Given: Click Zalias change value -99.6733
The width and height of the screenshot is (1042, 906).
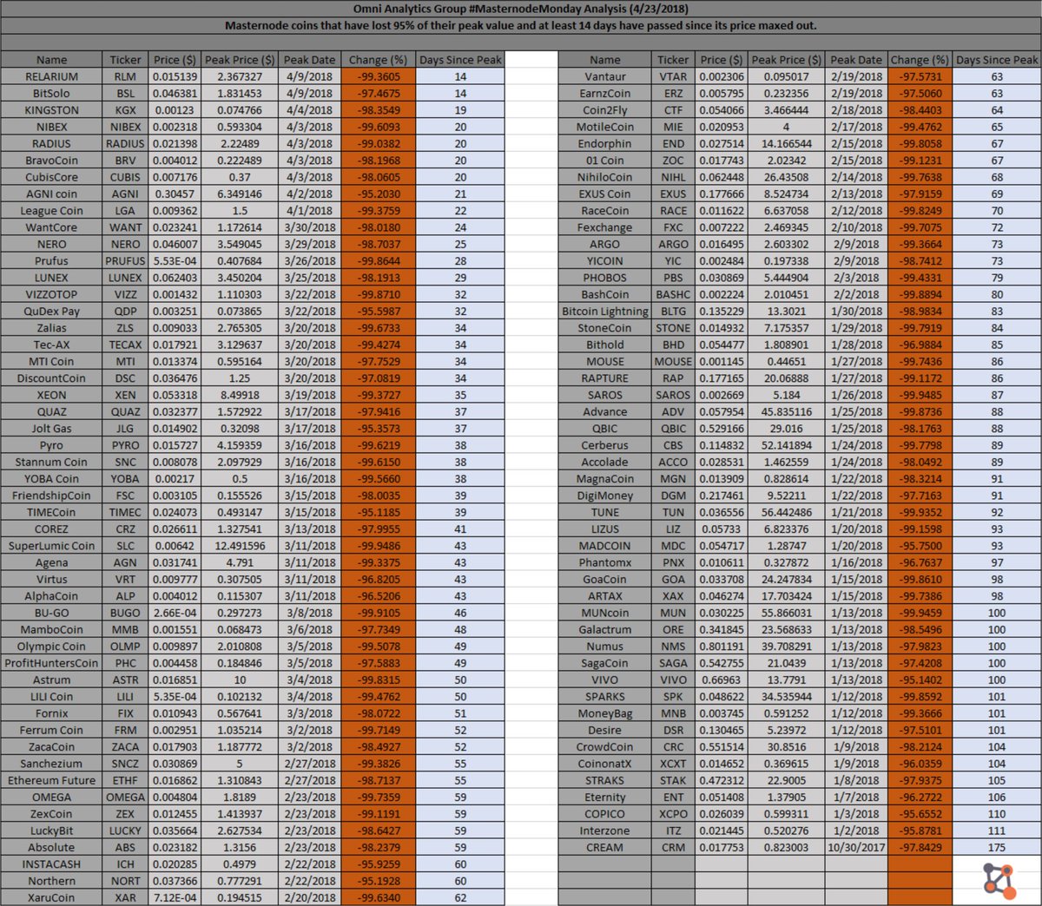Looking at the screenshot, I should [x=379, y=328].
